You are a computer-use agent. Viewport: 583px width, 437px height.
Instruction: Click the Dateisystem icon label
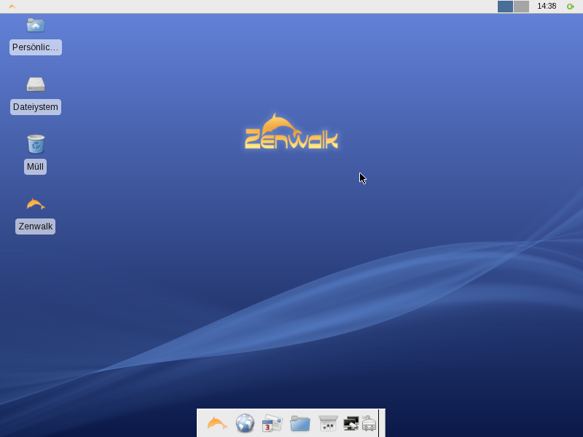click(x=34, y=107)
